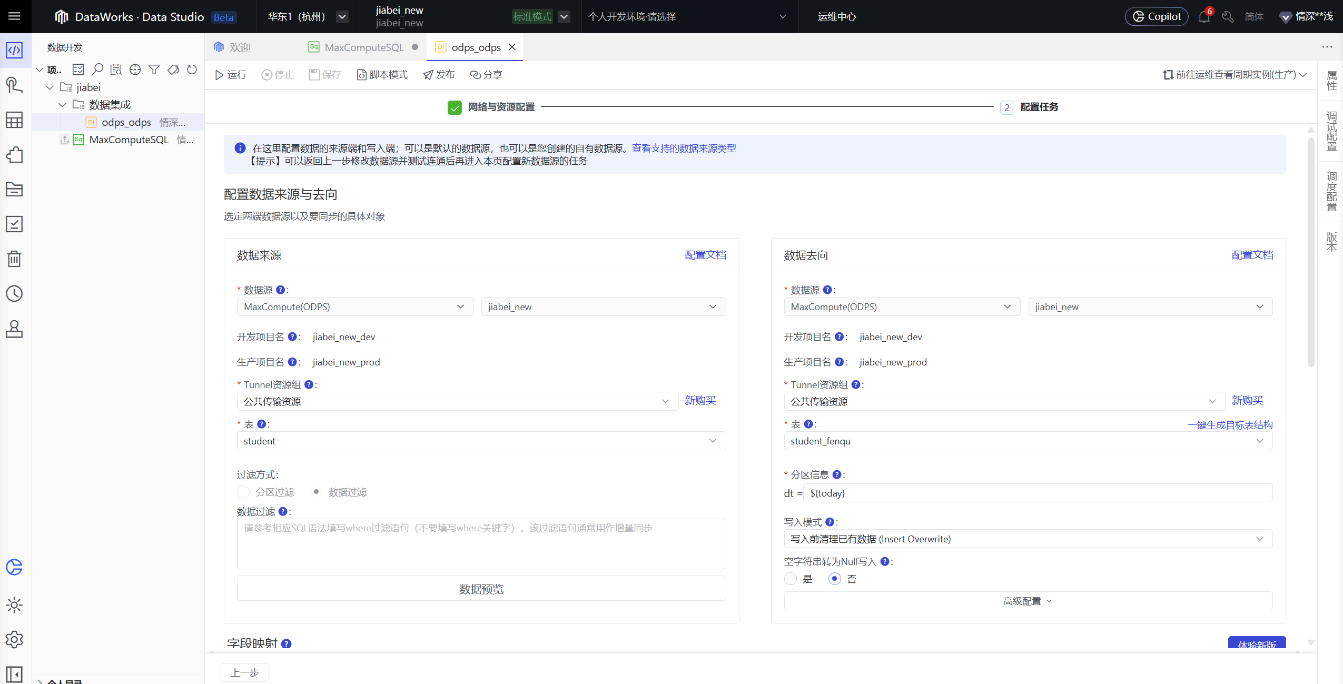Click the Publish (发布) paper-plane icon
The width and height of the screenshot is (1343, 684).
(428, 75)
